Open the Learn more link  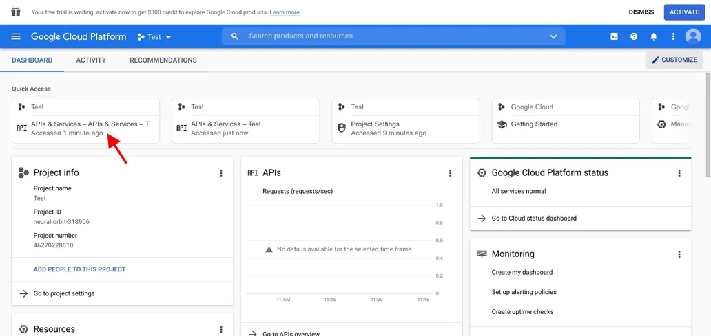[285, 12]
